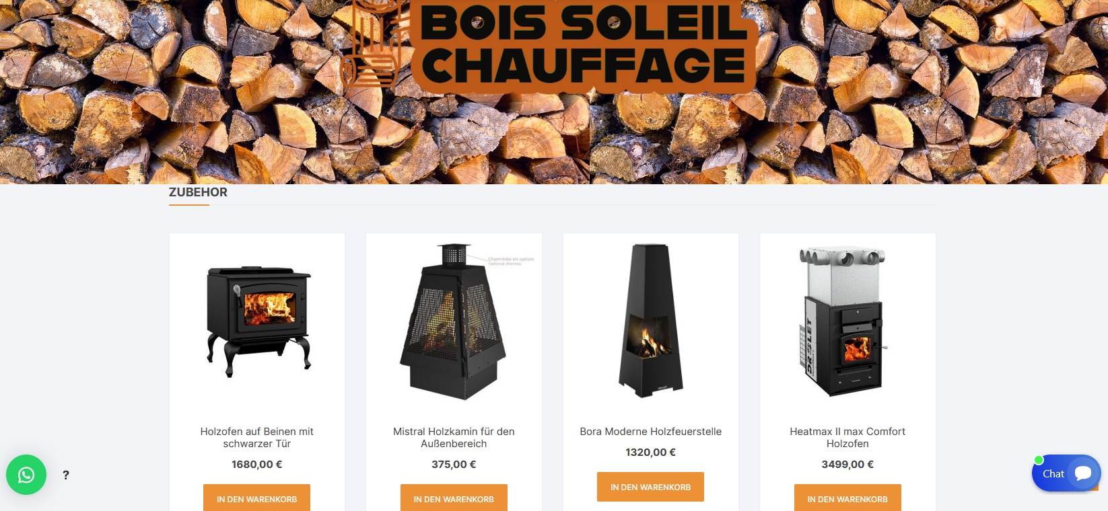Open the blue Chat bubble widget
1108x511 pixels.
pyautogui.click(x=1066, y=473)
